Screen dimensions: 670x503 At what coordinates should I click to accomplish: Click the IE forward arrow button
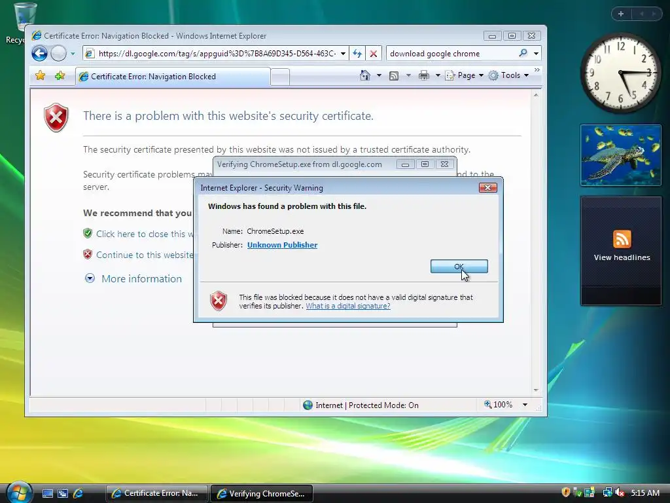click(58, 54)
